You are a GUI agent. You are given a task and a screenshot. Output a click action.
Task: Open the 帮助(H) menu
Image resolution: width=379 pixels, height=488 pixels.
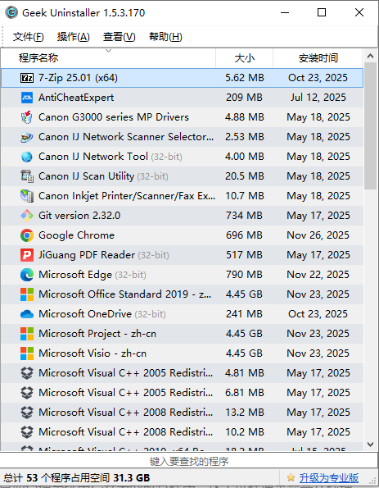click(165, 37)
